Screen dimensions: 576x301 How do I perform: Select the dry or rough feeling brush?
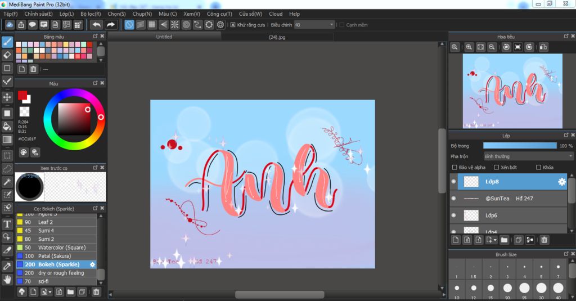pyautogui.click(x=56, y=273)
